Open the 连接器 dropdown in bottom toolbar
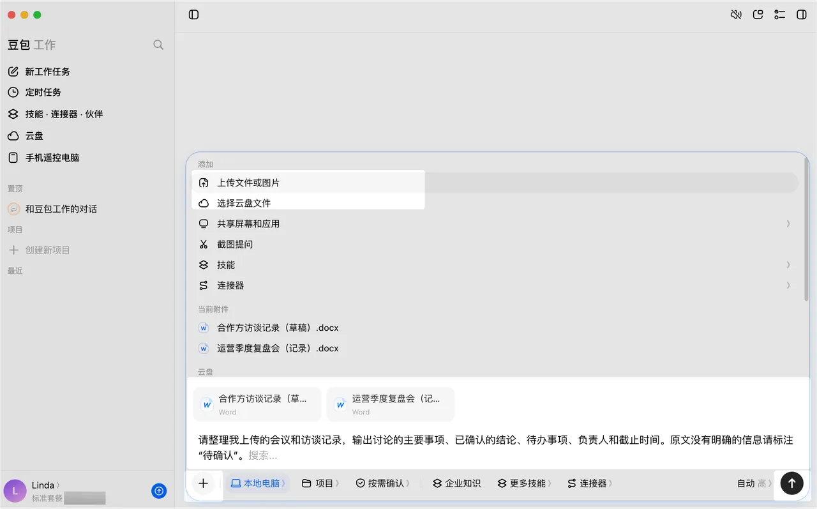The image size is (817, 509). coord(590,483)
